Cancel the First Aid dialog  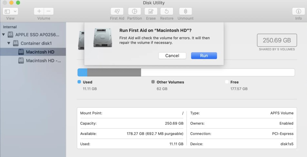coord(172,55)
